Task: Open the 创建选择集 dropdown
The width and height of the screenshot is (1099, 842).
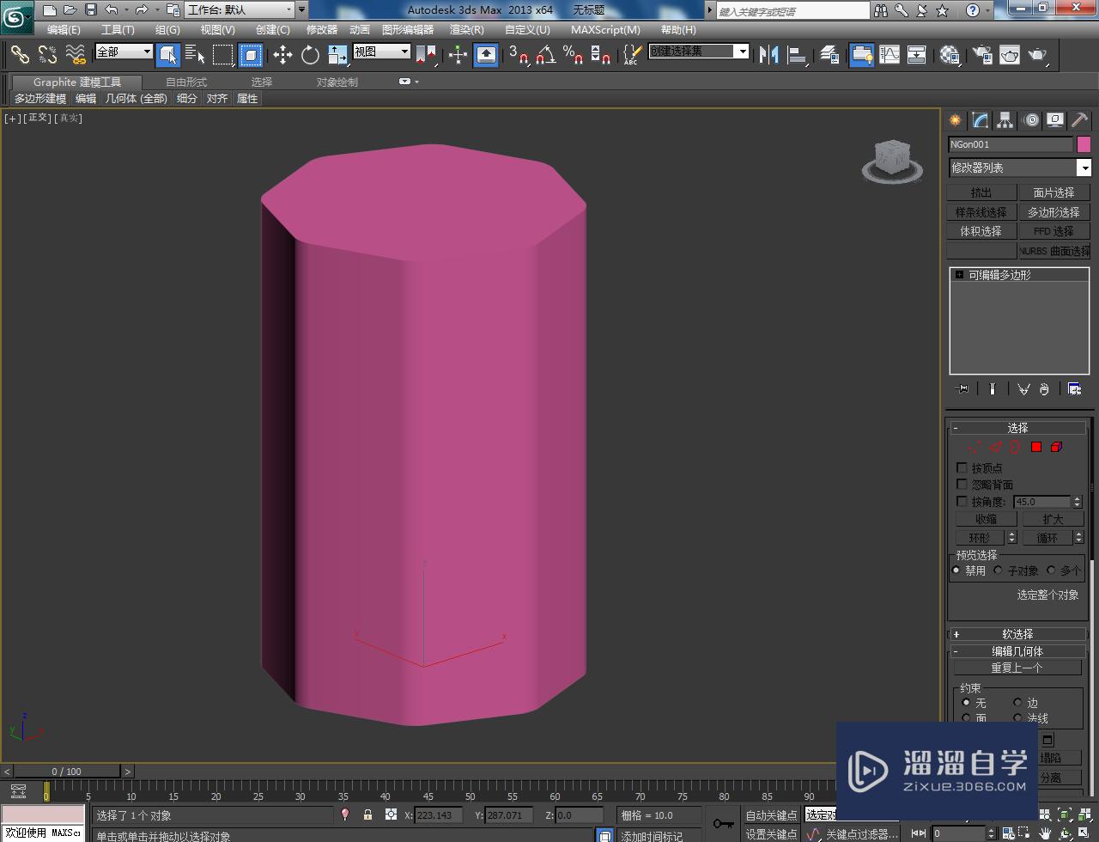Action: pos(699,52)
